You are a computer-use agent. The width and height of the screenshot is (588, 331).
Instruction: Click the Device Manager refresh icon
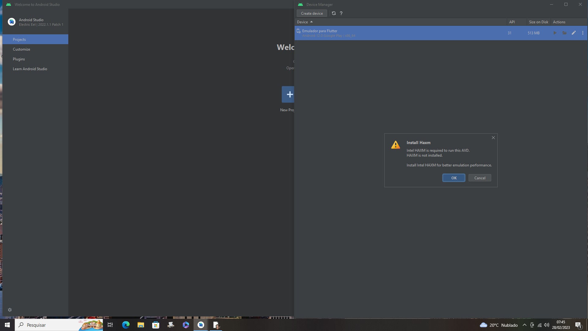click(x=333, y=13)
